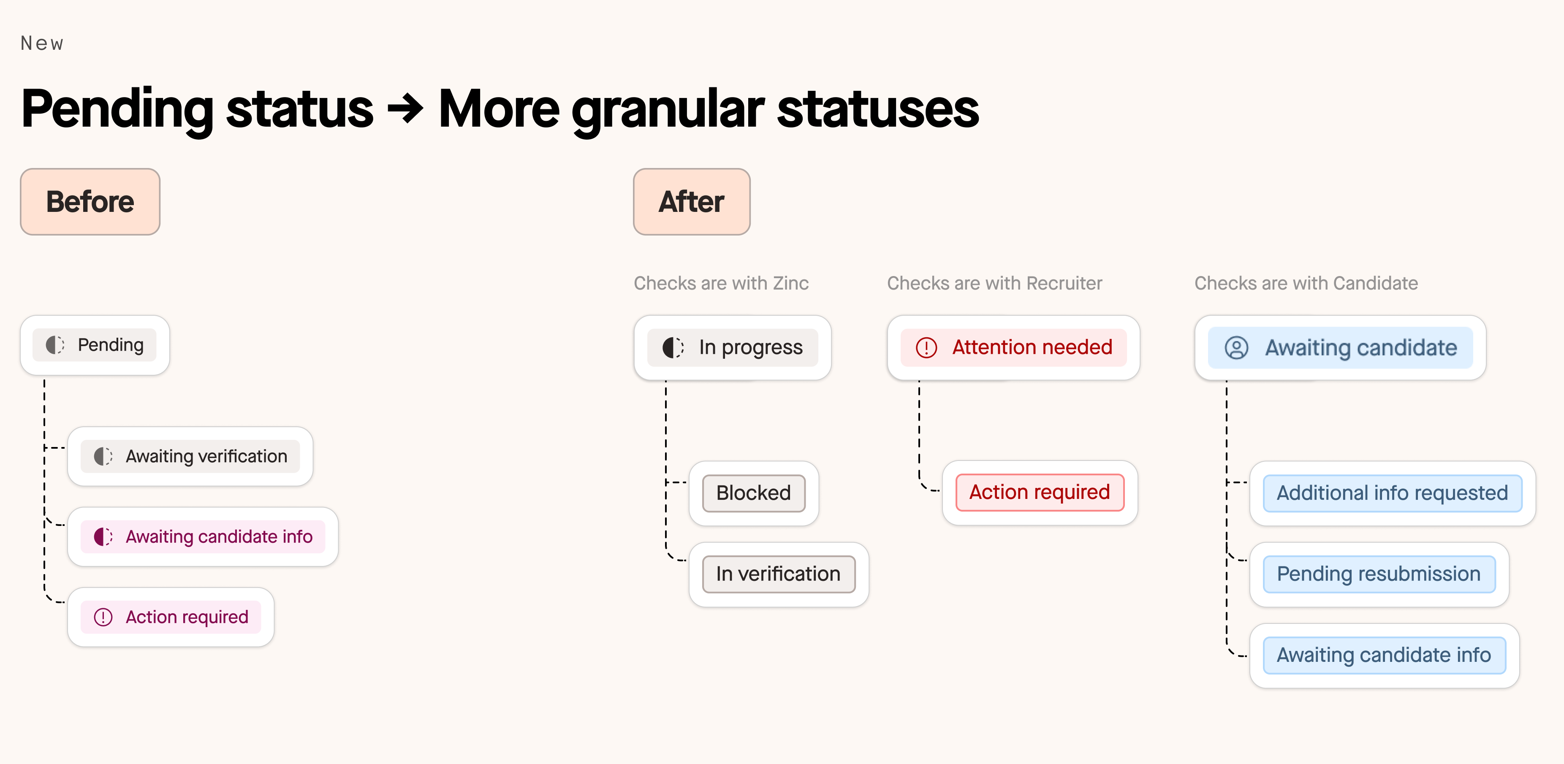Select the After label box
This screenshot has width=1564, height=764.
point(692,201)
